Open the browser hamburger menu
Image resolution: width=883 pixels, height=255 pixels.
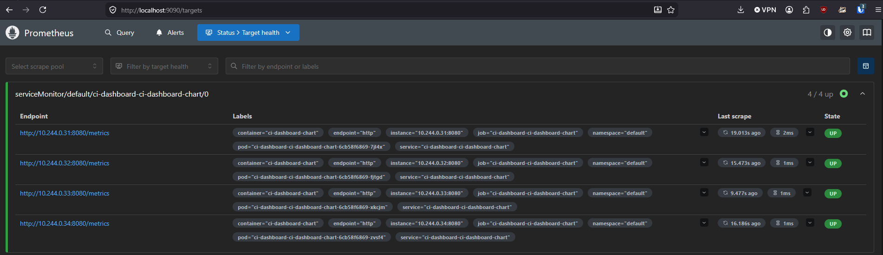tap(878, 10)
